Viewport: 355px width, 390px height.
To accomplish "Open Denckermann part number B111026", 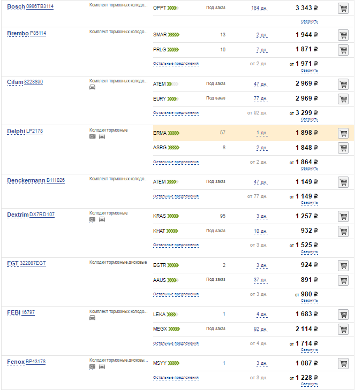I will [56, 180].
